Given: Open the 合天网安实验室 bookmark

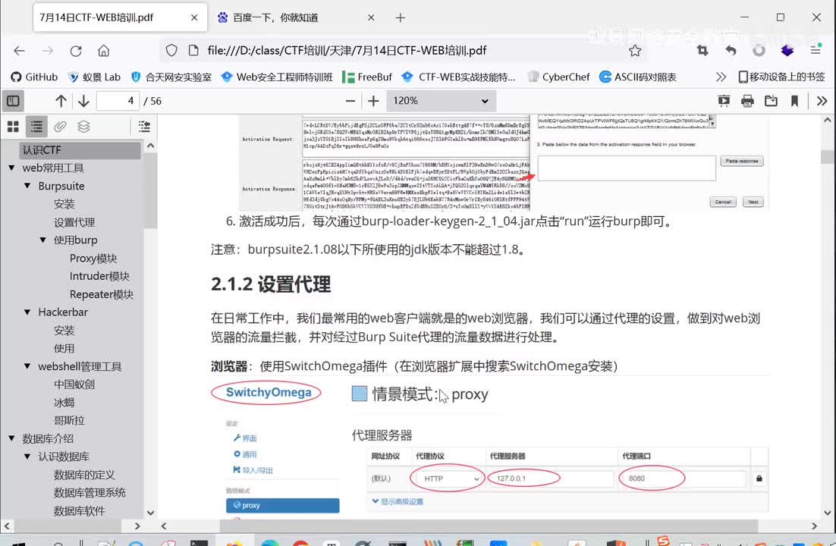Looking at the screenshot, I should [x=171, y=77].
